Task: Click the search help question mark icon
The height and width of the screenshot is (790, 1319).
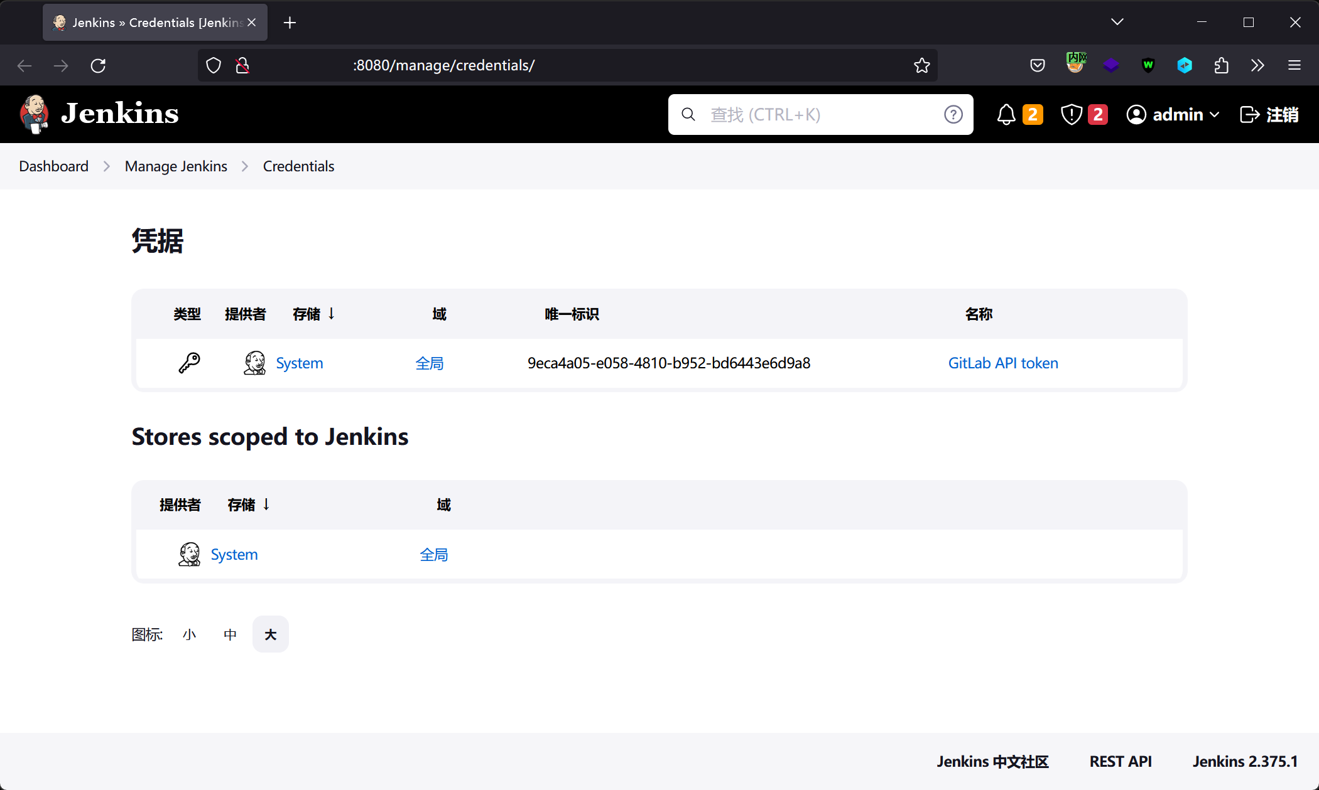Action: coord(953,115)
